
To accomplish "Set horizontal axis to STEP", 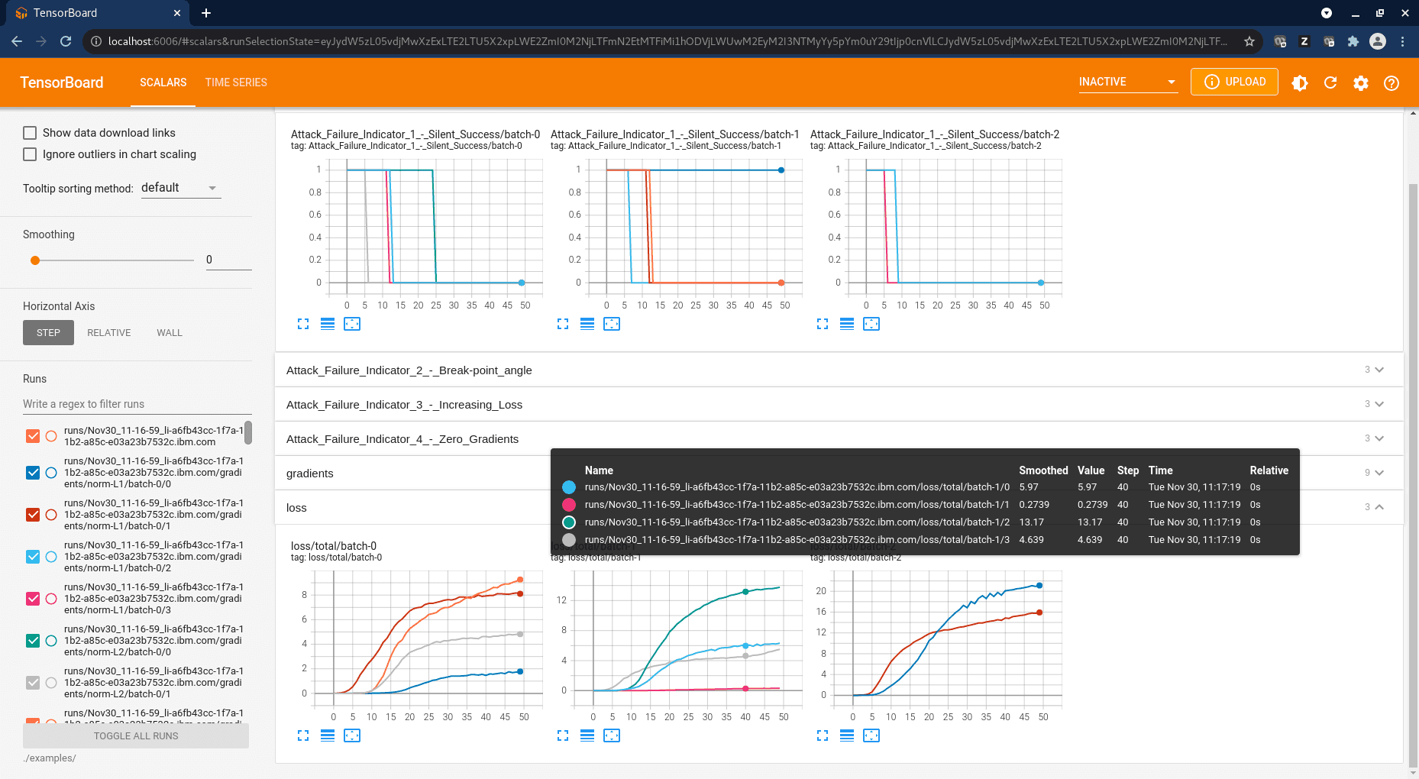I will (48, 333).
